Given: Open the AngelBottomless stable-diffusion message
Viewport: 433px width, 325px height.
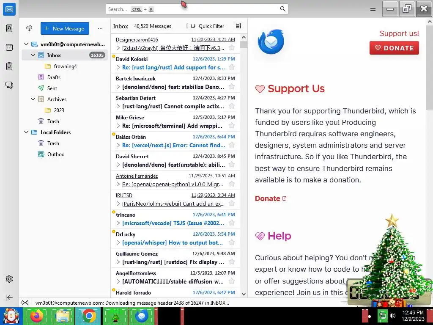Looking at the screenshot, I should click(175, 277).
